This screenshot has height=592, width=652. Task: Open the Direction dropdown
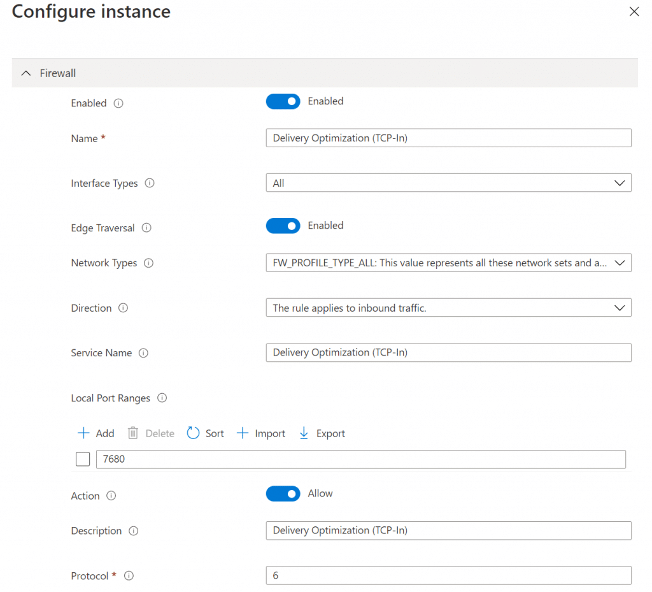coord(620,308)
